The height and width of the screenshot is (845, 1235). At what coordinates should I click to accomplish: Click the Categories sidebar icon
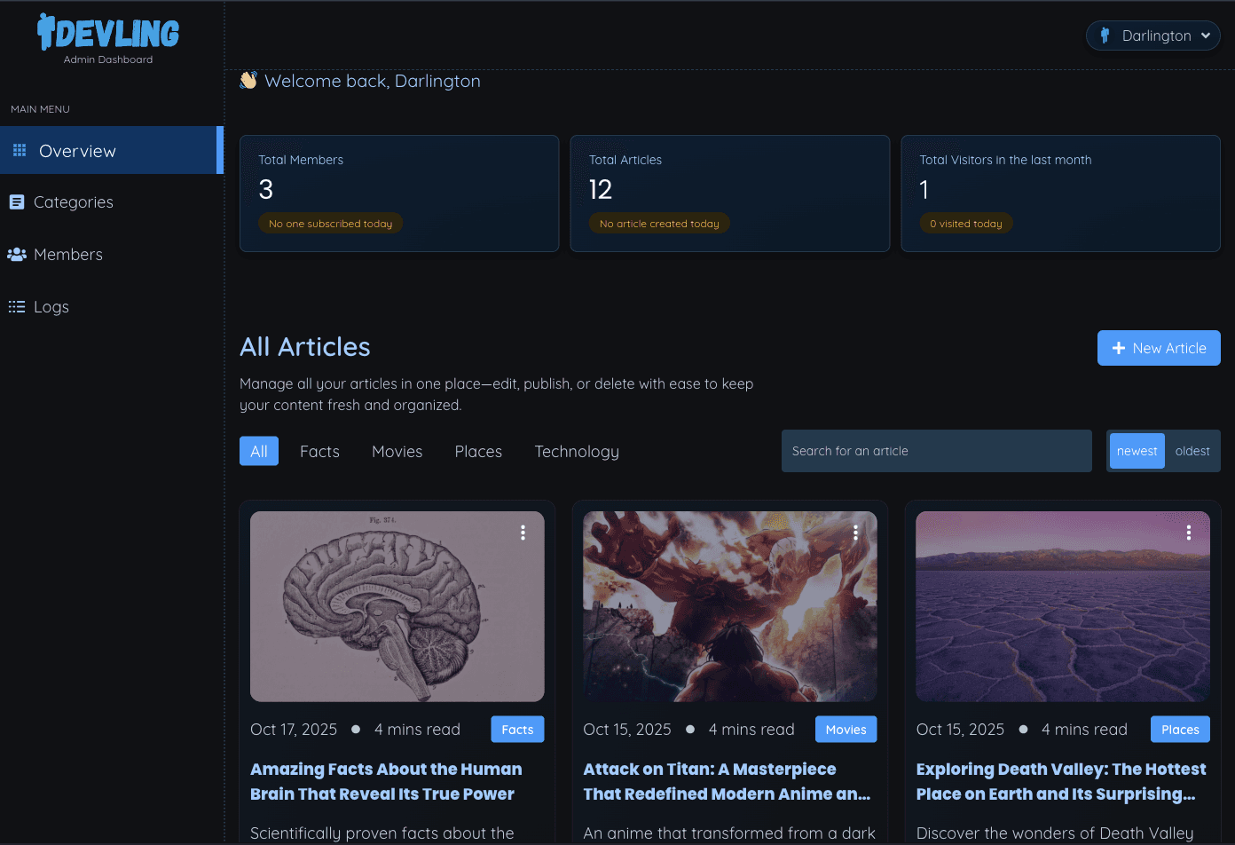click(17, 202)
